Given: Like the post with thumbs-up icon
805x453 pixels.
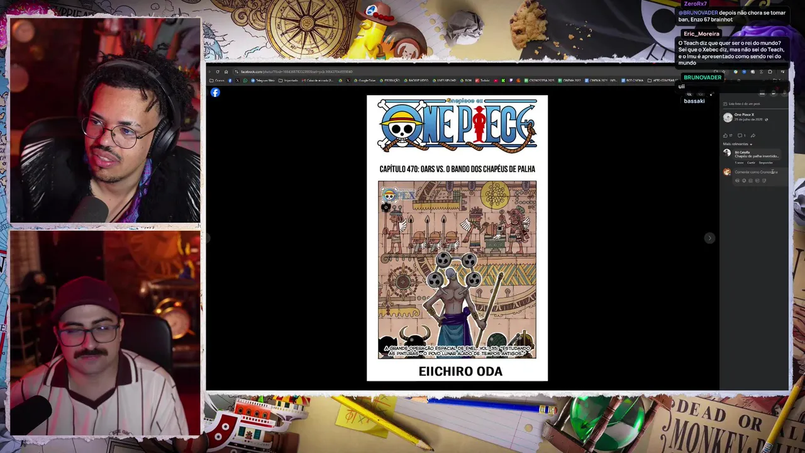Looking at the screenshot, I should 725,135.
